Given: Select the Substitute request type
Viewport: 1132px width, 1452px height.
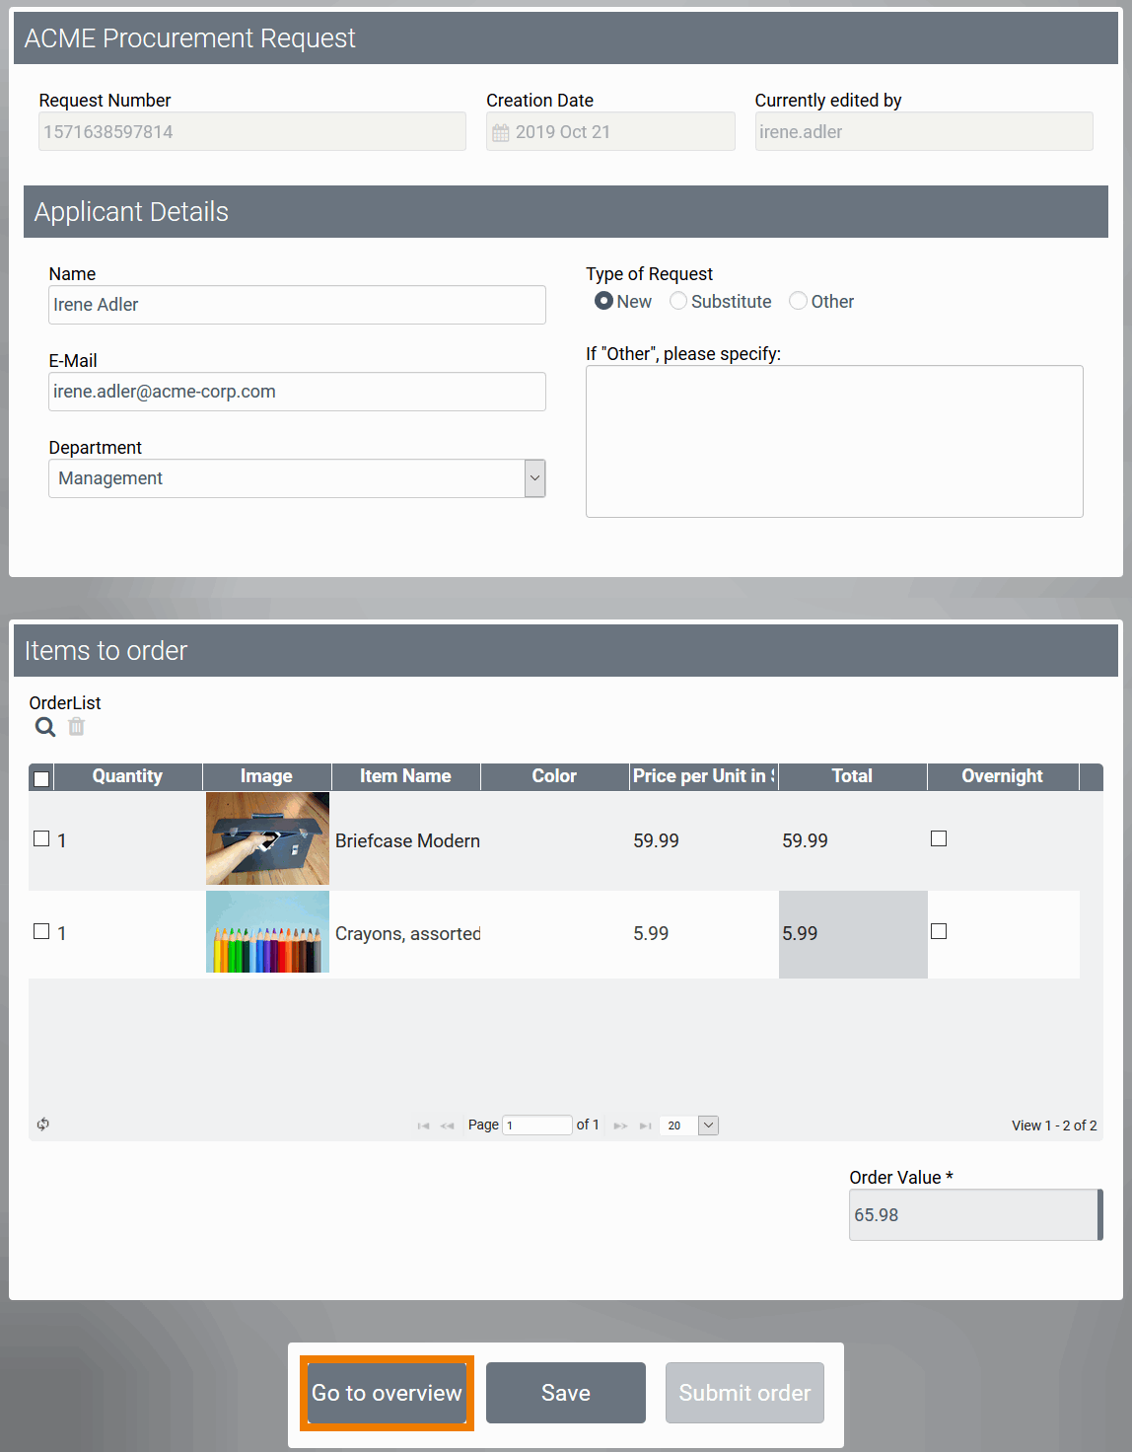Looking at the screenshot, I should point(678,301).
